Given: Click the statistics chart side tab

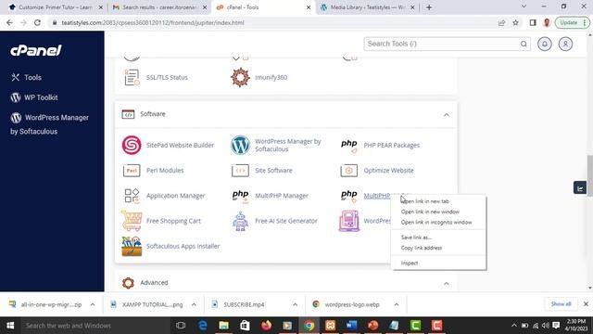Looking at the screenshot, I should [x=580, y=187].
